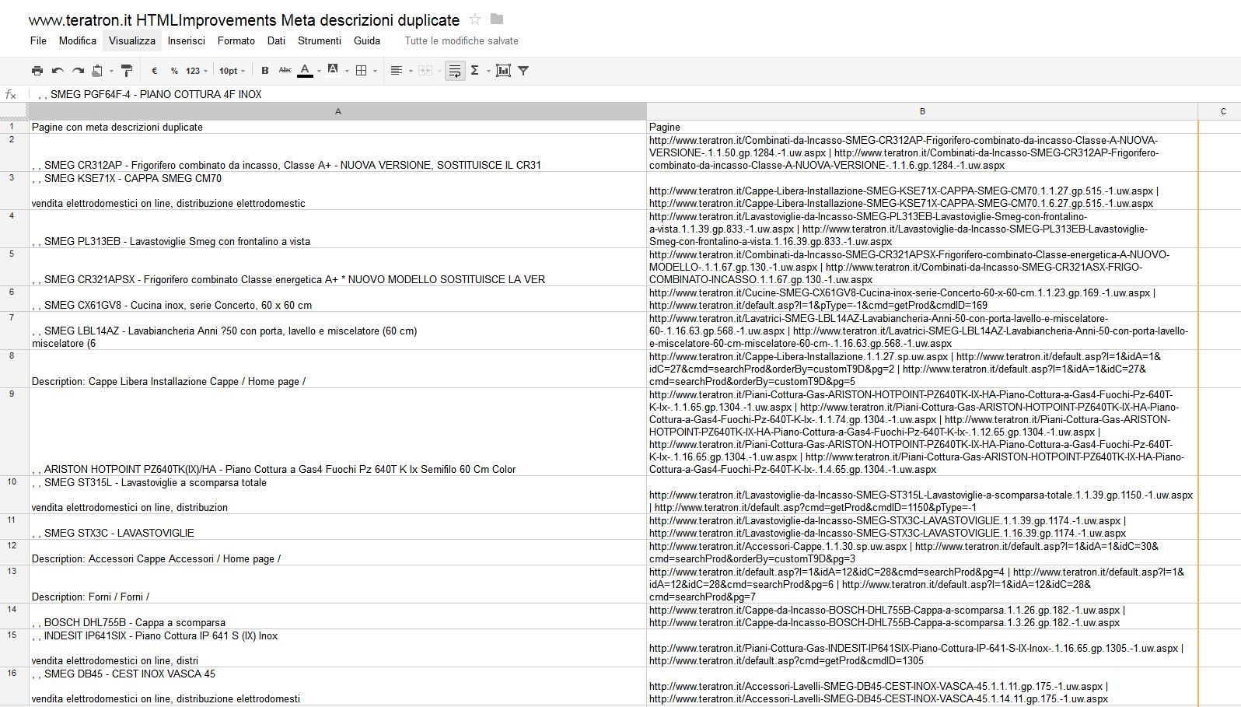1241x707 pixels.
Task: Select the SMEG CR312AP description cell
Action: click(338, 152)
